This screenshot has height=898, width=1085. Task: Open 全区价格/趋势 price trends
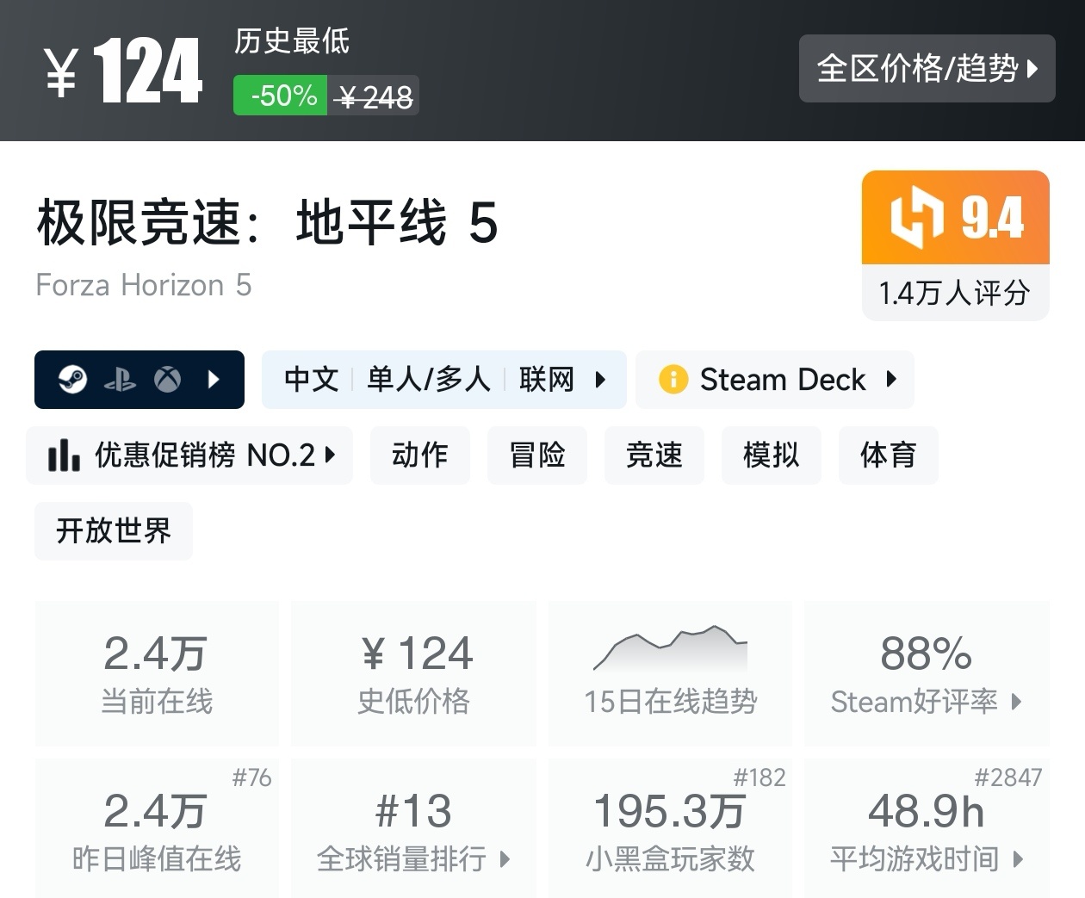click(927, 69)
